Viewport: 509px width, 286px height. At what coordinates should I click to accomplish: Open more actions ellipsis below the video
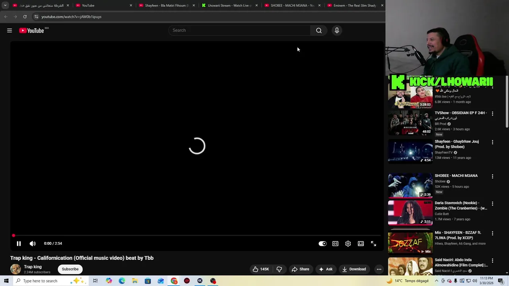point(379,269)
